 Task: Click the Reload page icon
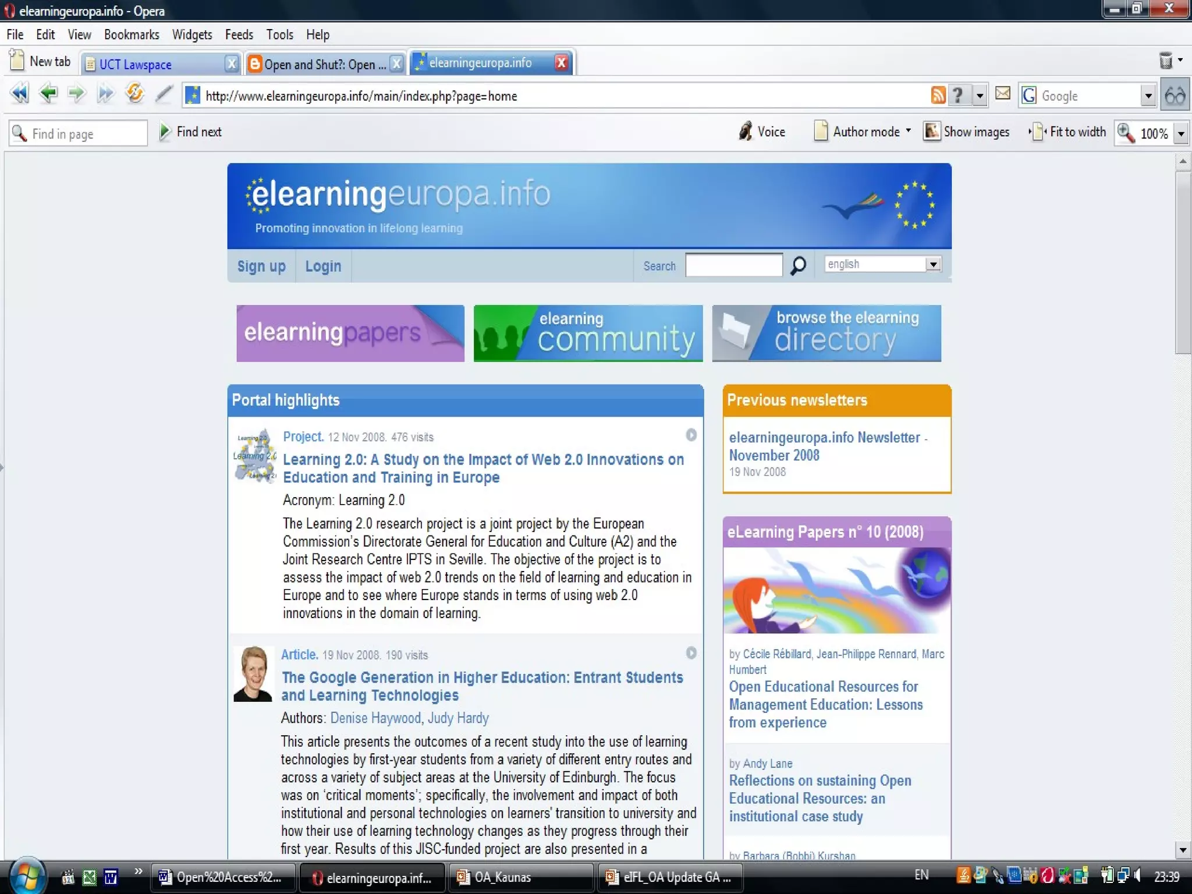(134, 93)
